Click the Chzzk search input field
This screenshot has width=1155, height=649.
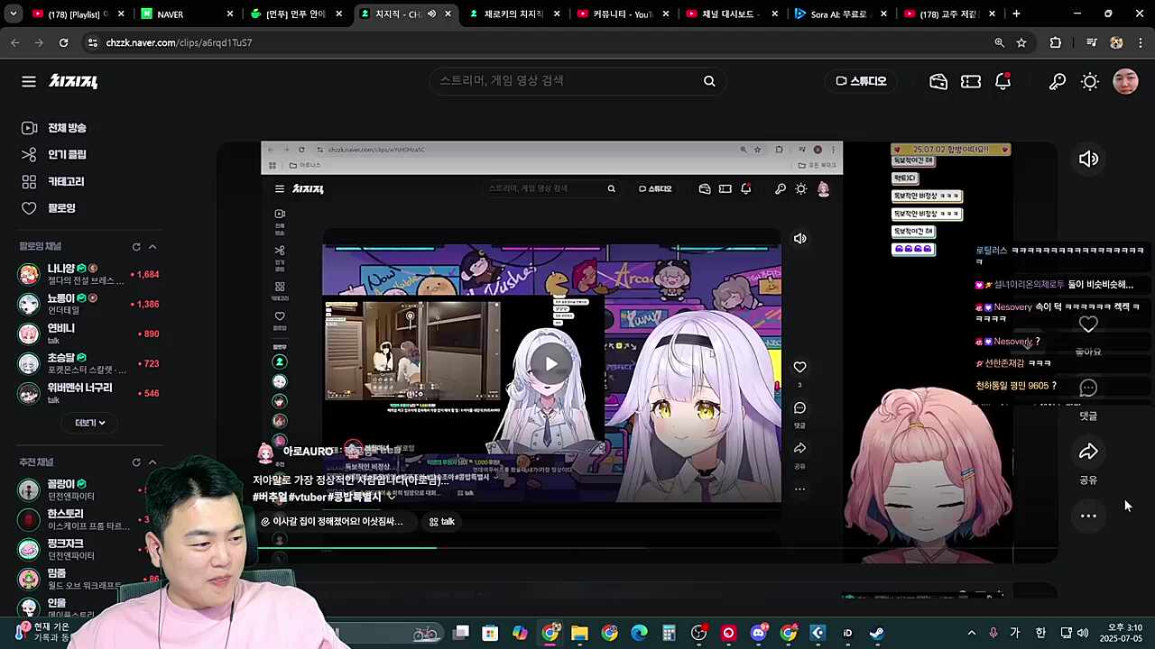click(565, 81)
